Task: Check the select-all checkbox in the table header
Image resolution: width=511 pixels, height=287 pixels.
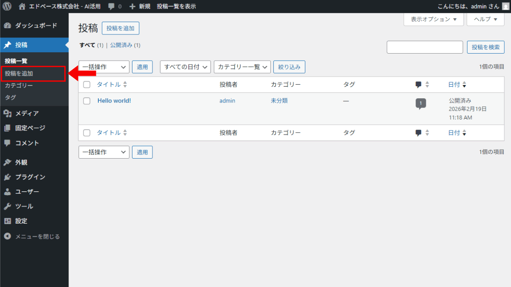Action: (x=86, y=84)
